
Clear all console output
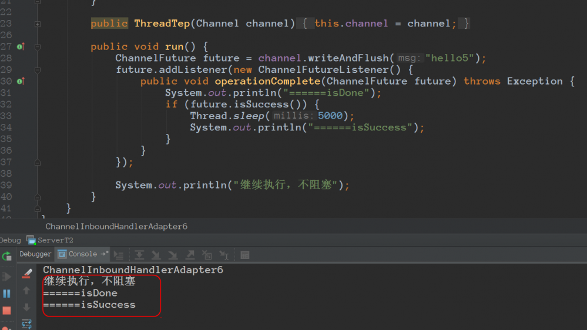point(26,274)
